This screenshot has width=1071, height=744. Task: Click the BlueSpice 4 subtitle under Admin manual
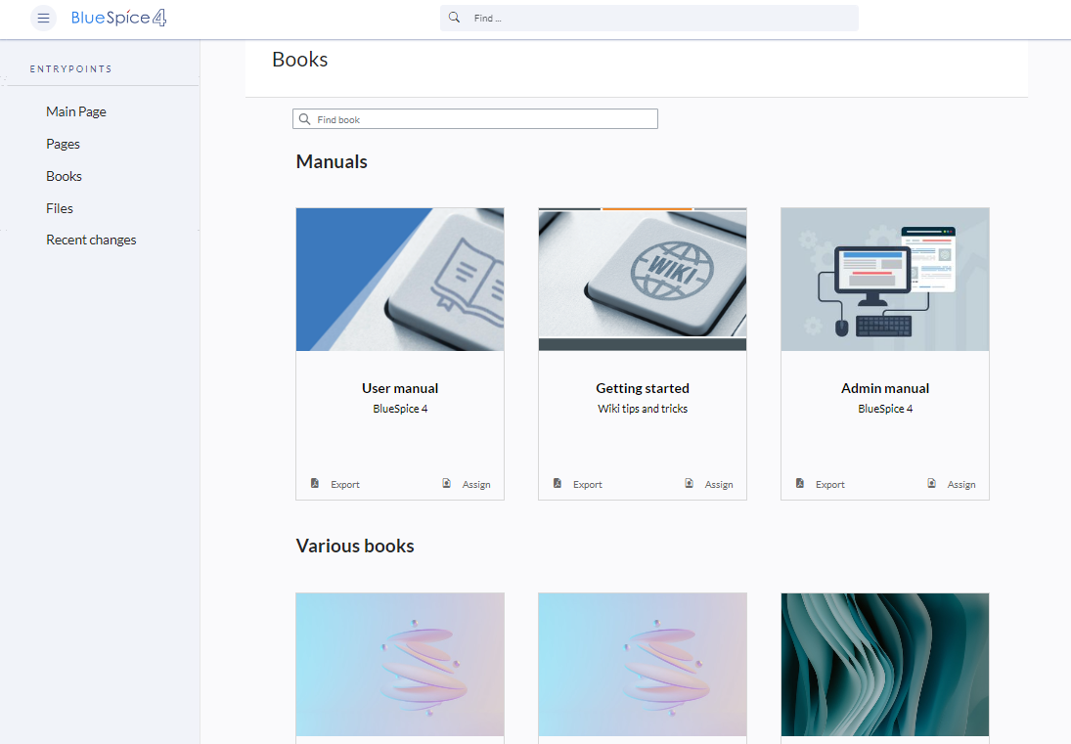885,409
